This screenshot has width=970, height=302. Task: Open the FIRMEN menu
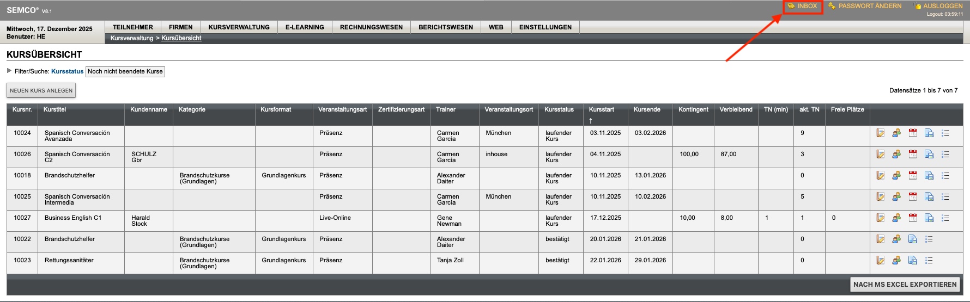tap(181, 27)
